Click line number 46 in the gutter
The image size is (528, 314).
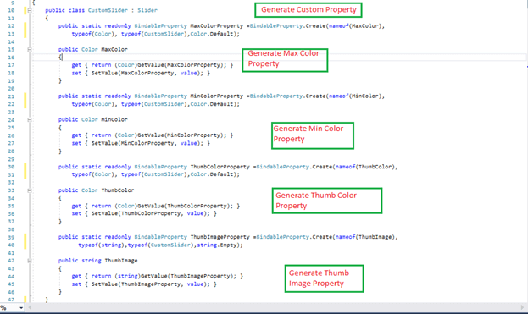[x=11, y=292]
